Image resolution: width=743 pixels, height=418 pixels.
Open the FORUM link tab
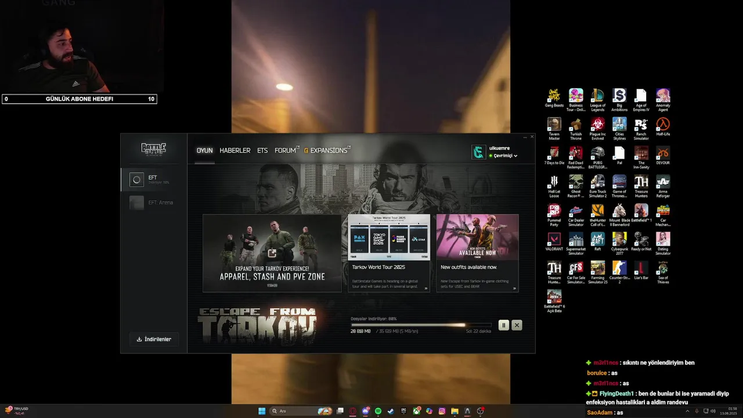(x=287, y=150)
